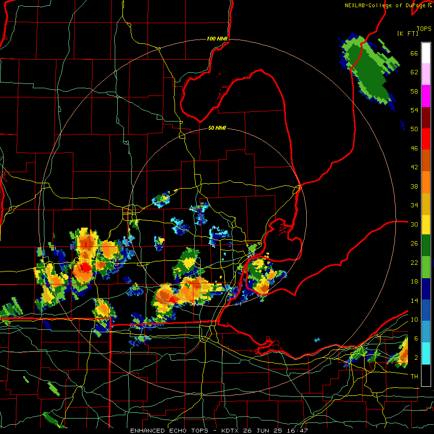Click the 46 value on the tops scale
This screenshot has width=434, height=434.
coord(414,148)
